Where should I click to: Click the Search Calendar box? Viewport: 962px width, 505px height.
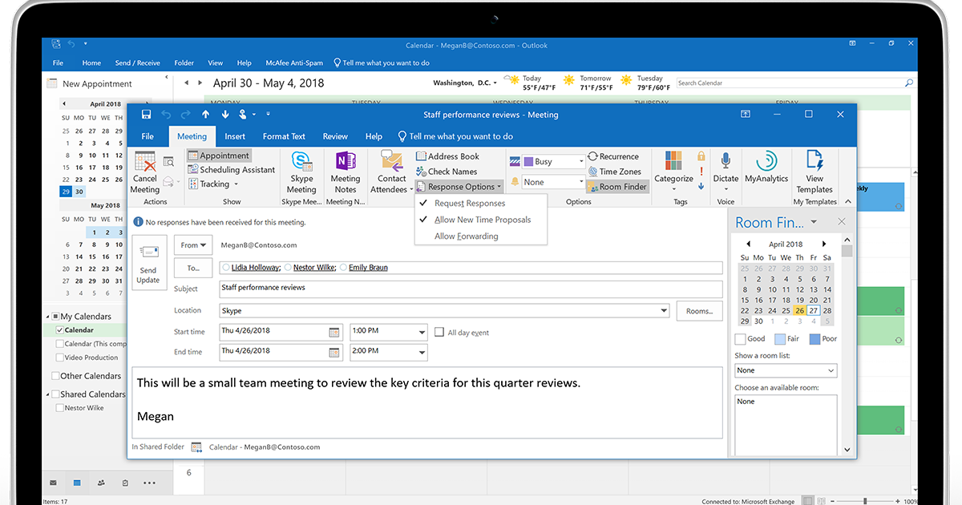(795, 83)
